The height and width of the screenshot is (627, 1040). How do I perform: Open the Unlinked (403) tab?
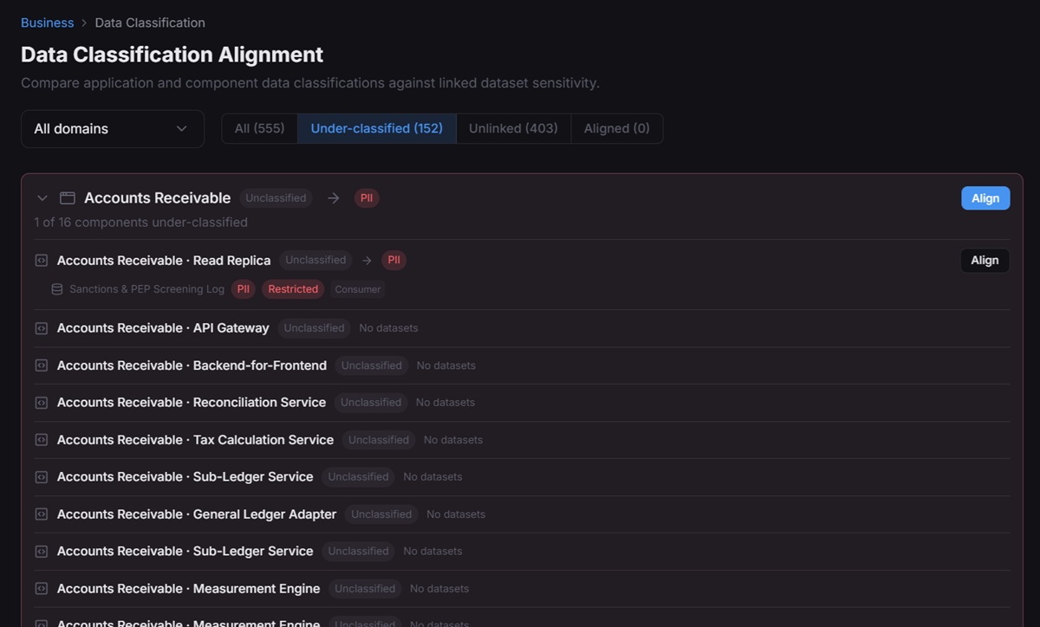[513, 128]
